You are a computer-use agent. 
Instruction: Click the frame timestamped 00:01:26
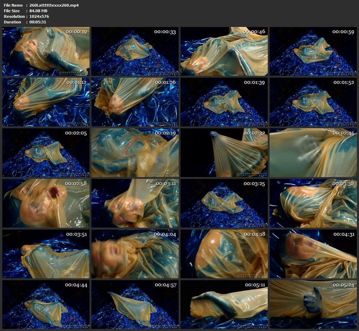(135, 102)
